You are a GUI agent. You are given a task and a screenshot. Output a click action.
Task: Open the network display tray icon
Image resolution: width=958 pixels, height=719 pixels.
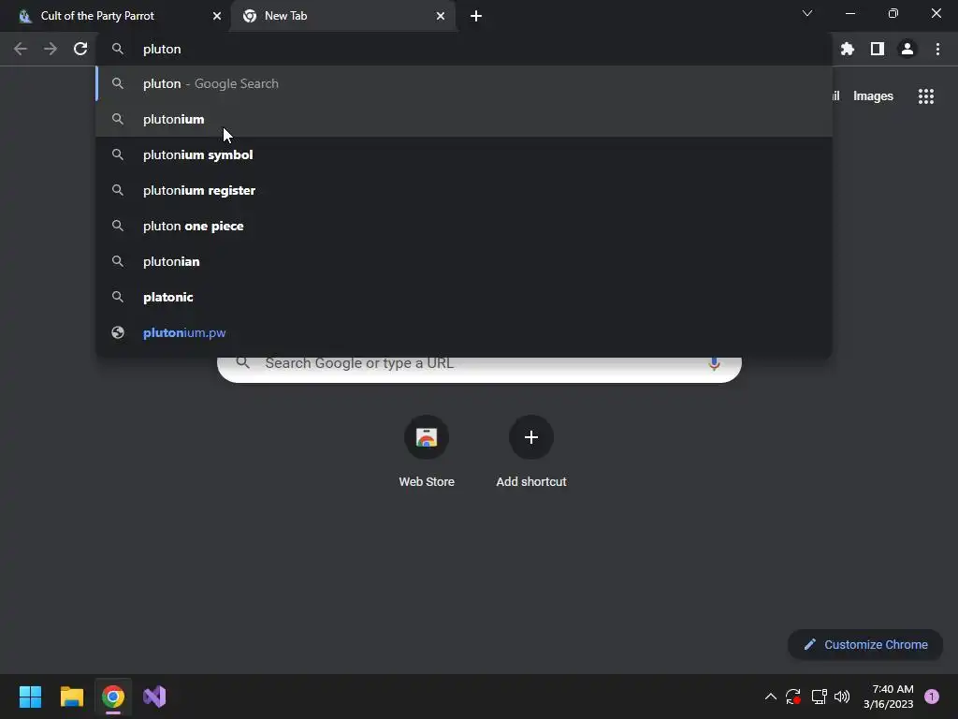coord(819,697)
